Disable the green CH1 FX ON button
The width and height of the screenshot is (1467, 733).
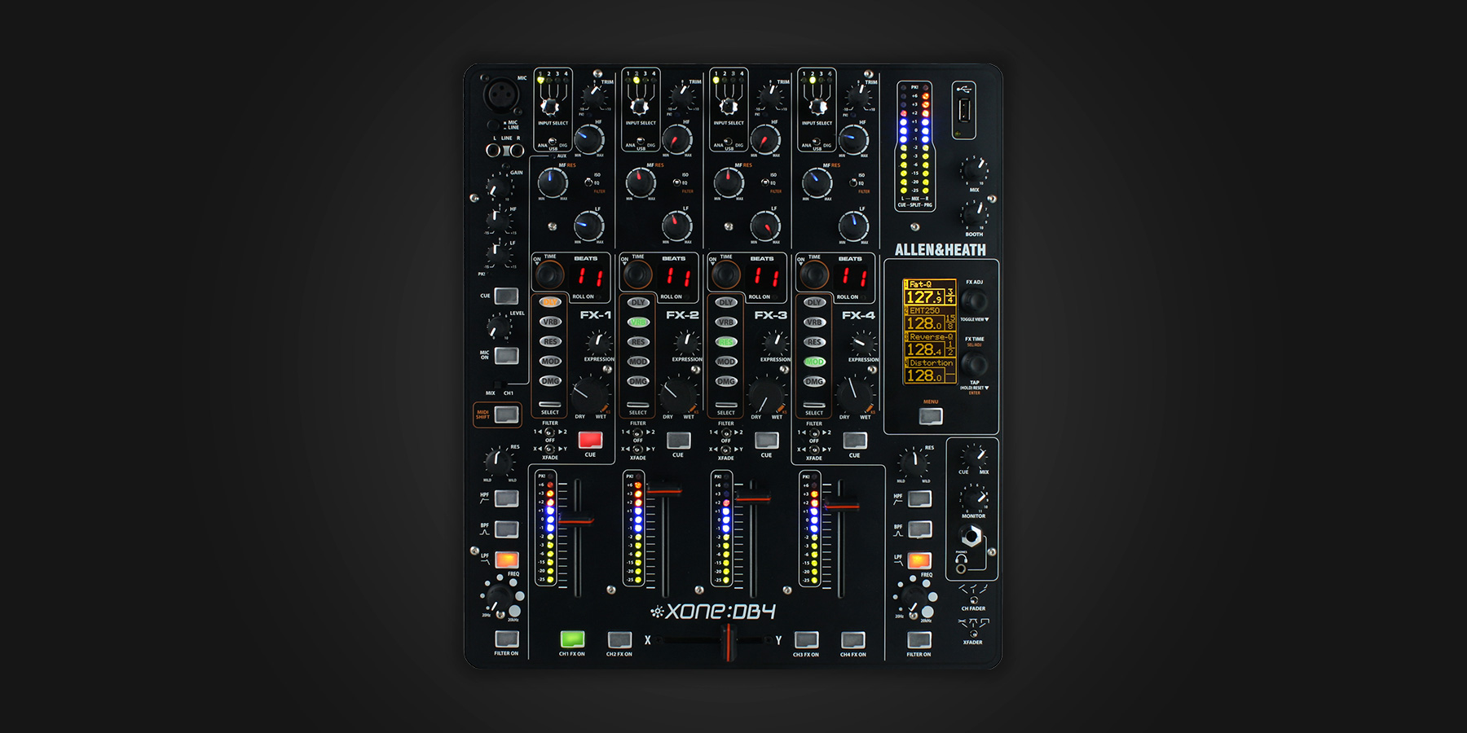pos(572,639)
